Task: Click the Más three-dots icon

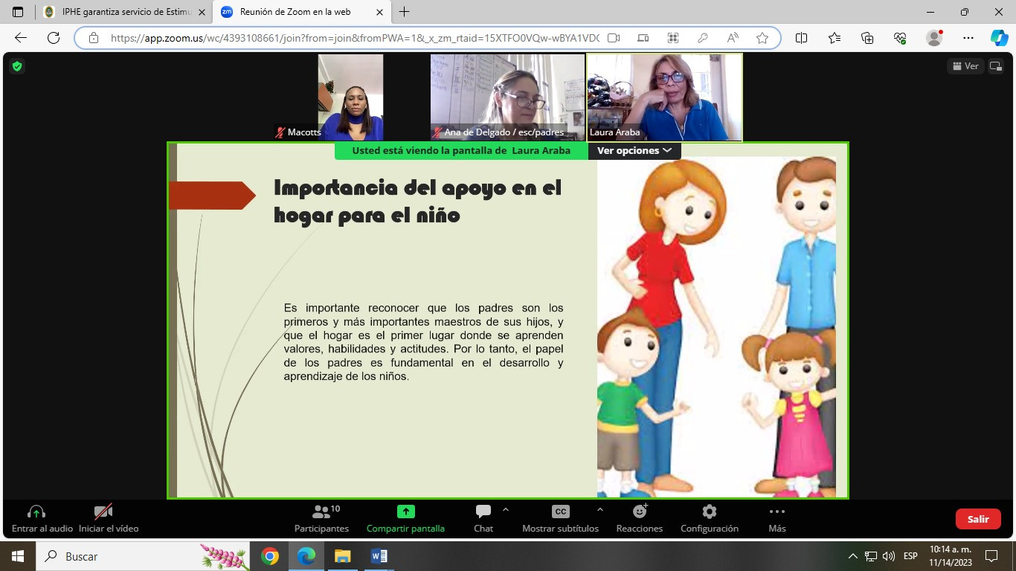Action: click(x=777, y=512)
